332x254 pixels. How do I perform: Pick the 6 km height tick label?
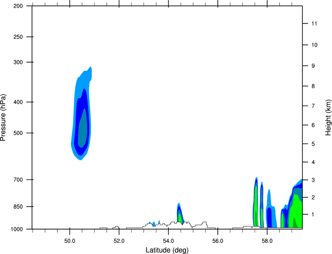(313, 125)
